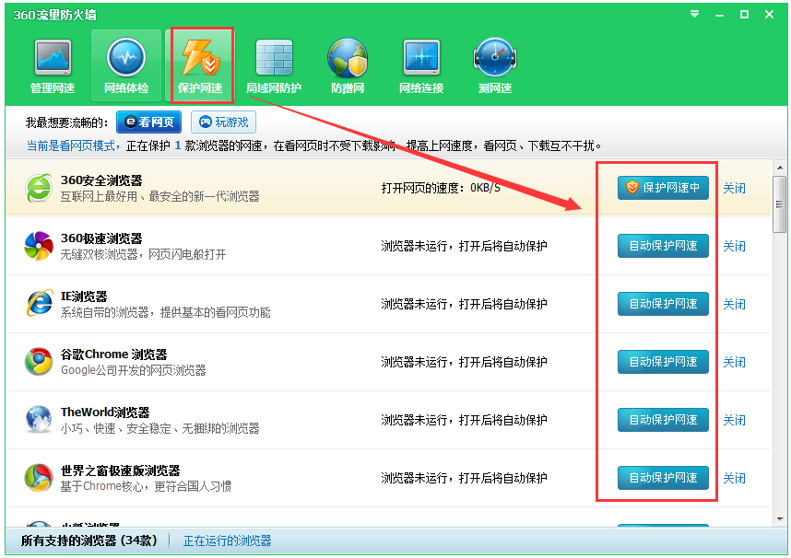
Task: Click 自动保护网速 for 360极速浏览器
Action: (x=663, y=246)
